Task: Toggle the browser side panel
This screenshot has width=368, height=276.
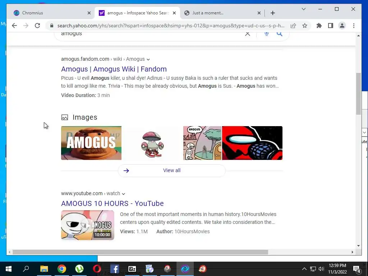Action: coord(331,26)
